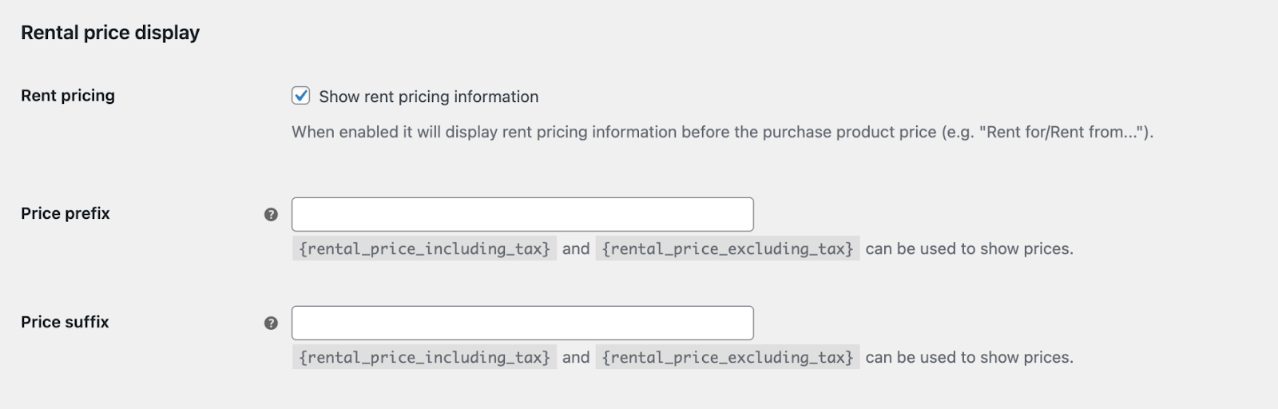Open the Price prefix help tooltip icon

pos(271,214)
